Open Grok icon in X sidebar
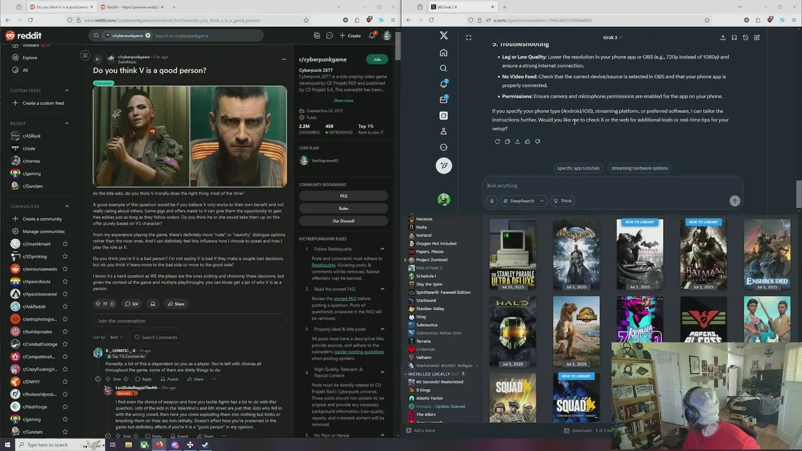The image size is (802, 451). click(x=444, y=116)
